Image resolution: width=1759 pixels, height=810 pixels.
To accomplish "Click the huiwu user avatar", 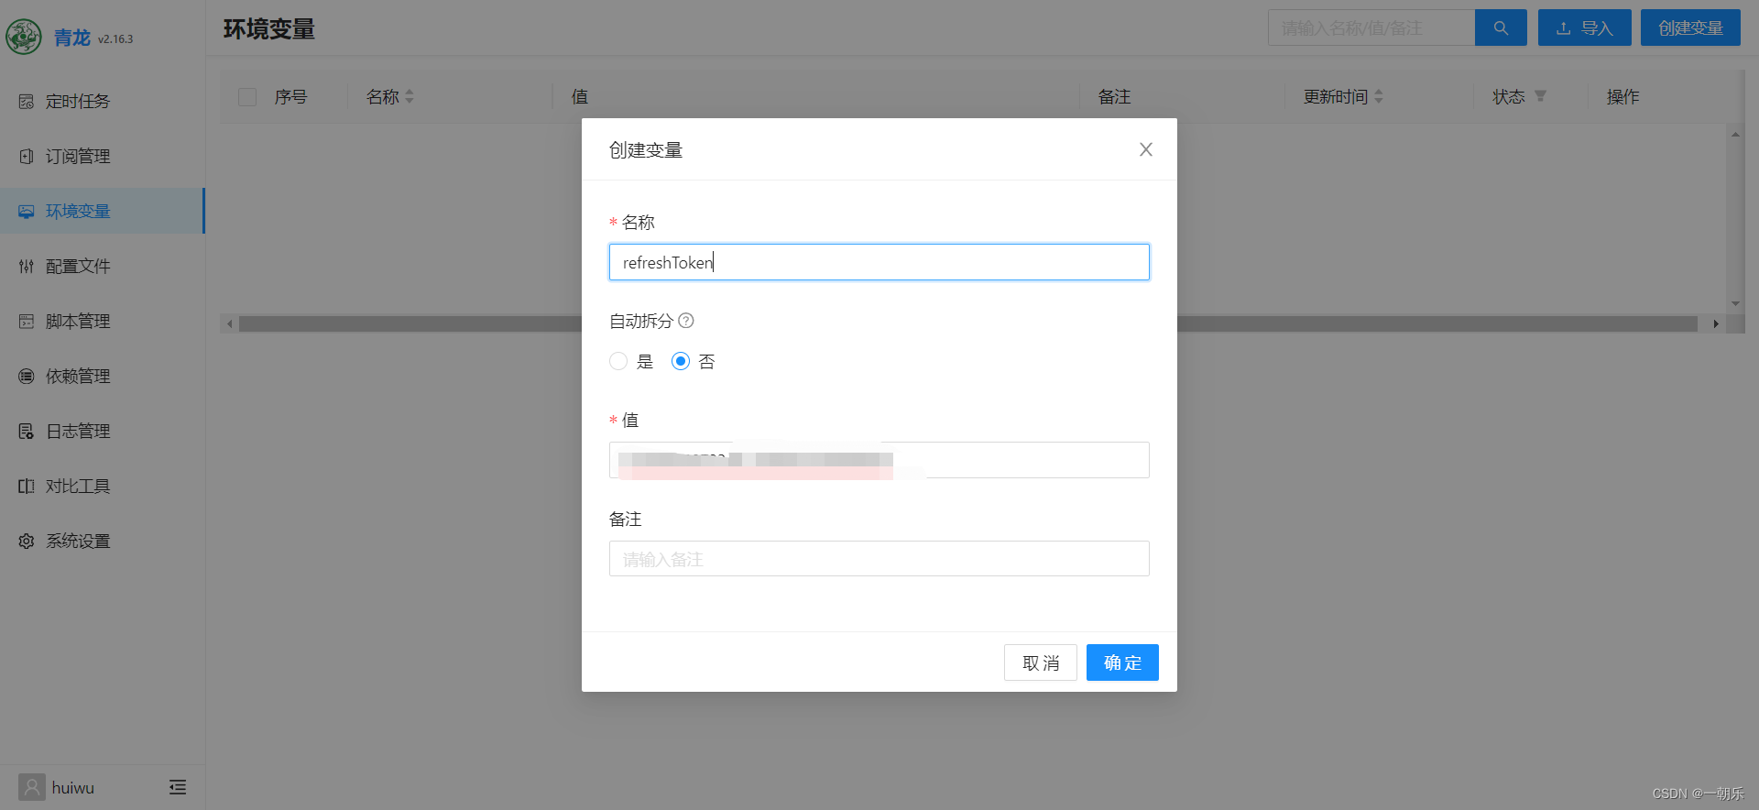I will 31,787.
